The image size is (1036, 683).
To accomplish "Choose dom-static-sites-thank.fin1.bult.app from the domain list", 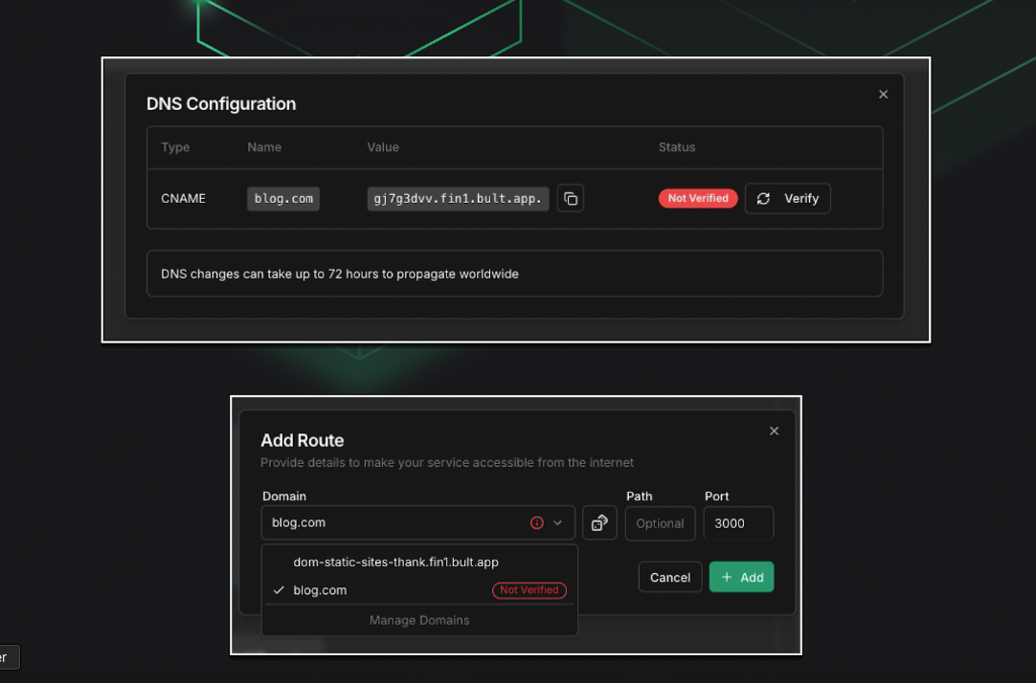I will (395, 562).
